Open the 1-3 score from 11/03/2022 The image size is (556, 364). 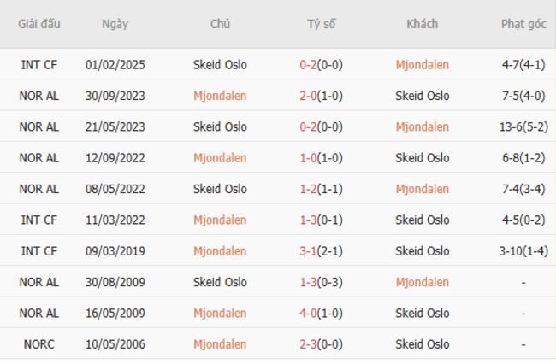[321, 220]
